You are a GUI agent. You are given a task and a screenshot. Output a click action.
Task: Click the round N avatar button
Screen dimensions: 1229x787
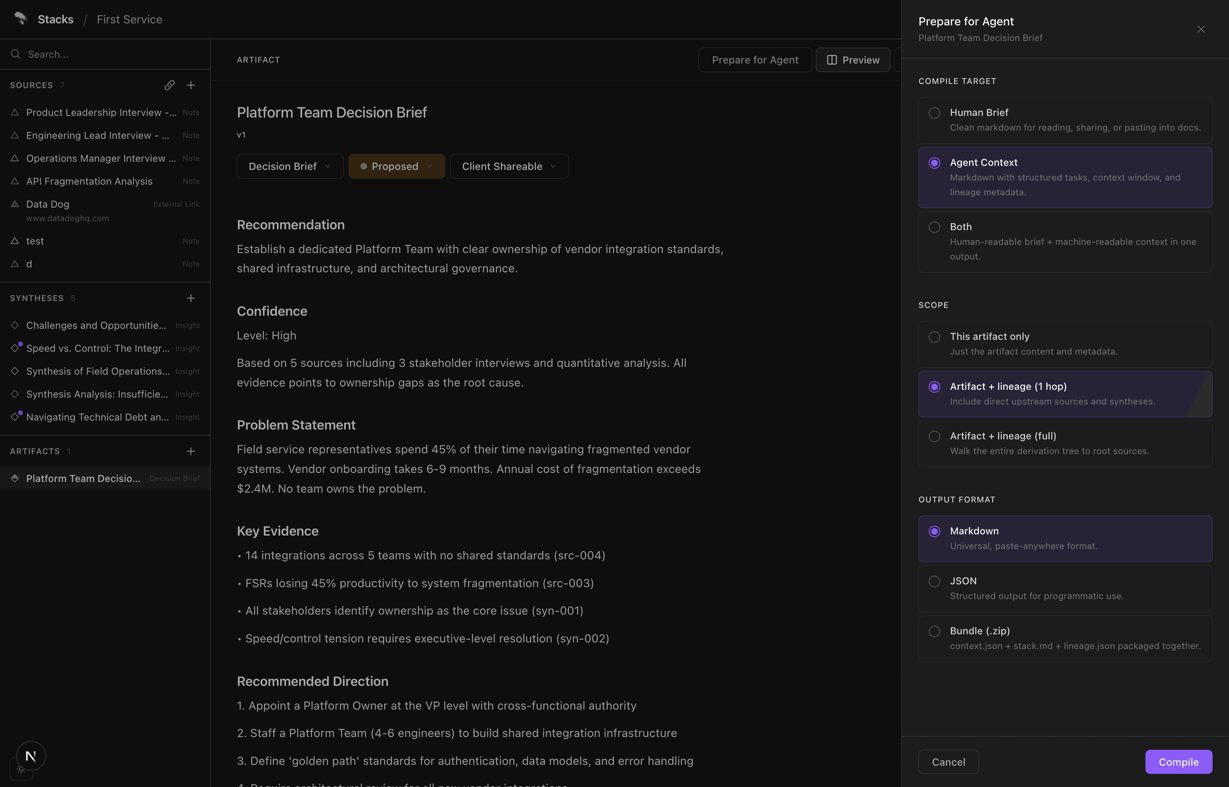tap(31, 756)
